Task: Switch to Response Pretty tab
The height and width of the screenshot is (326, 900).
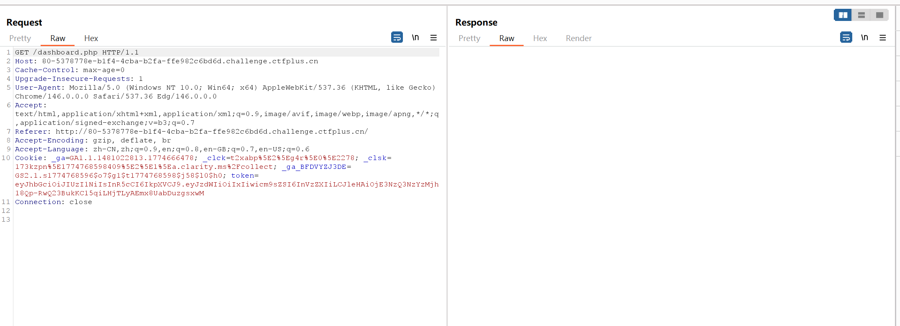Action: [x=469, y=38]
